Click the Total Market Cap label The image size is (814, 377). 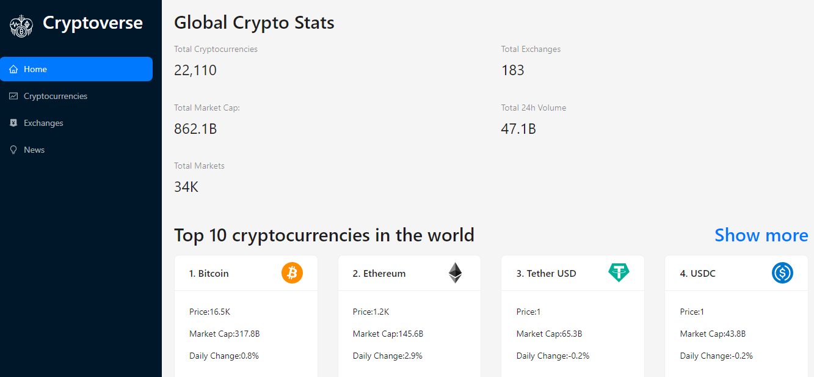coord(207,108)
